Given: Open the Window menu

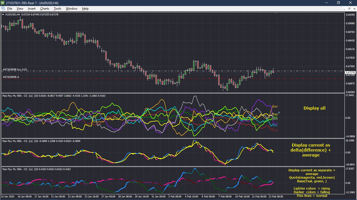Looking at the screenshot, I should [x=71, y=9].
